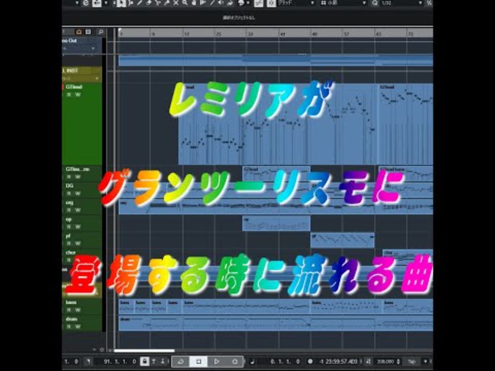Open the track list search magnifier

100,32
